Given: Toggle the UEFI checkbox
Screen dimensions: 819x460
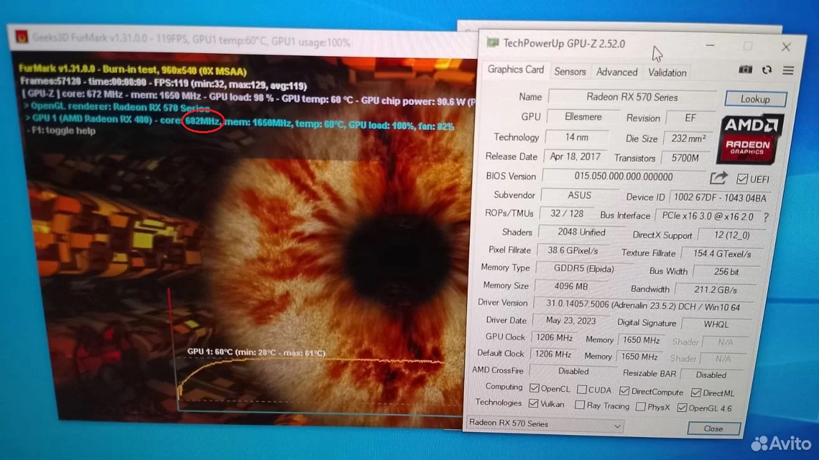Looking at the screenshot, I should (x=742, y=179).
